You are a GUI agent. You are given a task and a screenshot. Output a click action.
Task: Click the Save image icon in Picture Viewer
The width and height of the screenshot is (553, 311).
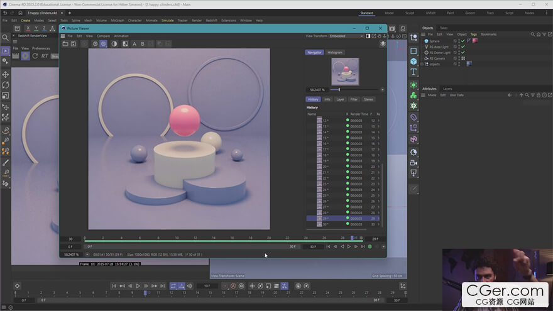(73, 44)
